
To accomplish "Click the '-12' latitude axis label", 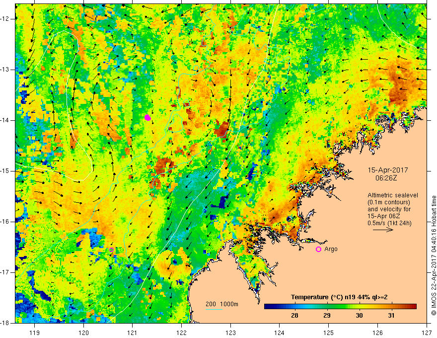I will click(x=5, y=19).
